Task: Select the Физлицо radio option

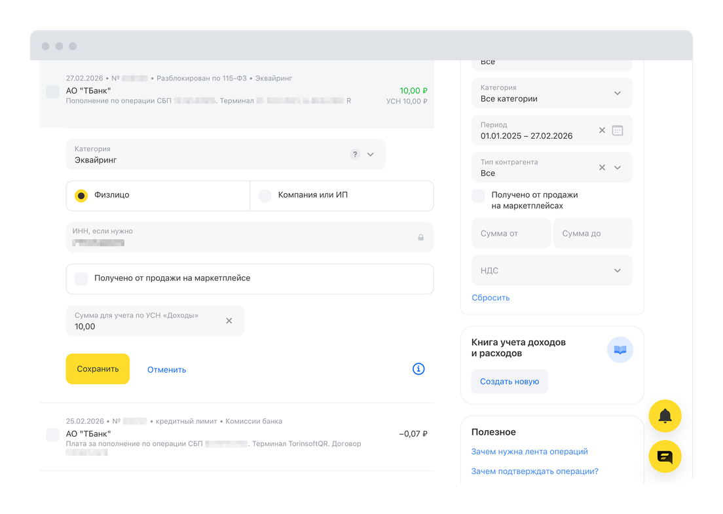Action: (x=81, y=195)
